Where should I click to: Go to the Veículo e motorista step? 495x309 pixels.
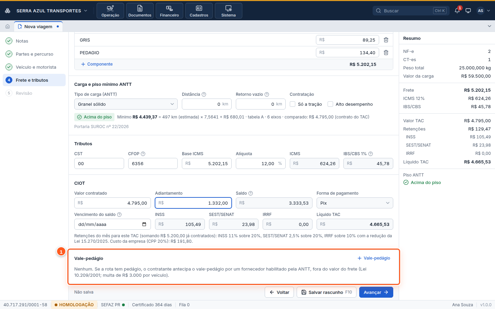coord(34,67)
